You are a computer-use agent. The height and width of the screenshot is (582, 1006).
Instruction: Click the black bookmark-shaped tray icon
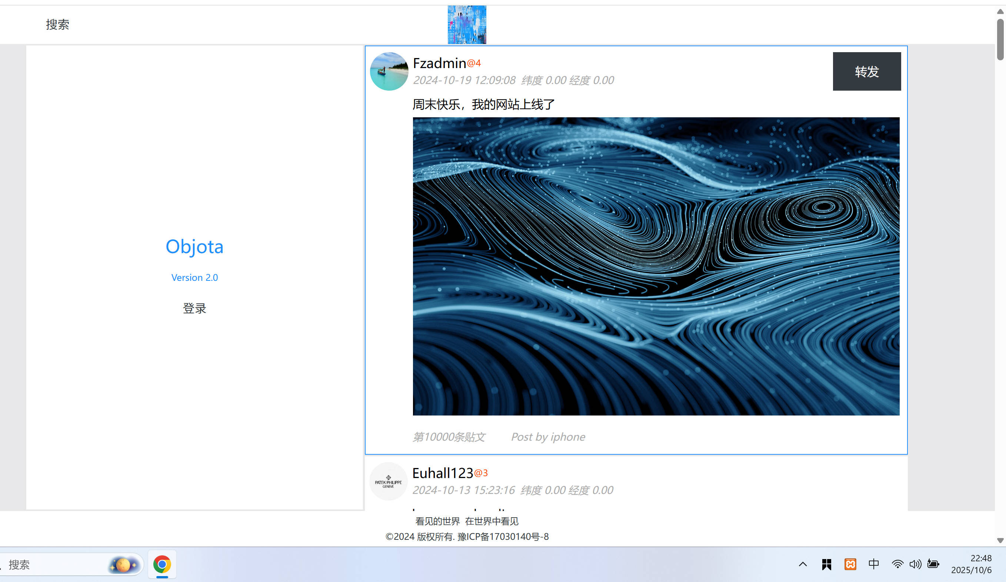[826, 565]
